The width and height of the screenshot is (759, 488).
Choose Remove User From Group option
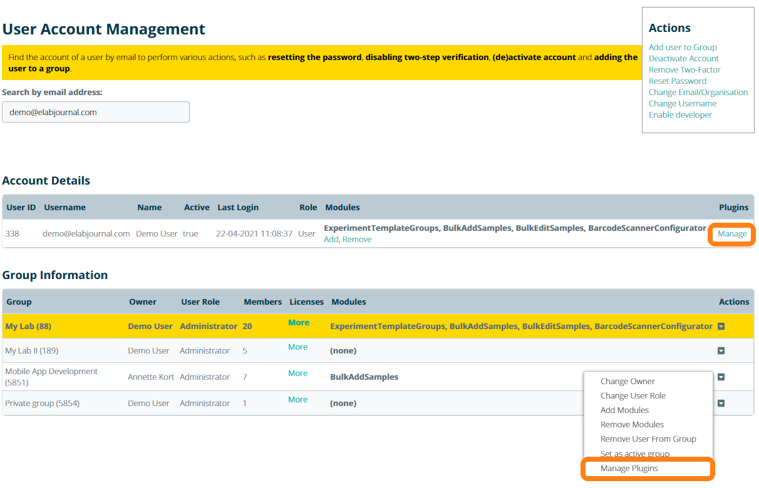point(648,439)
